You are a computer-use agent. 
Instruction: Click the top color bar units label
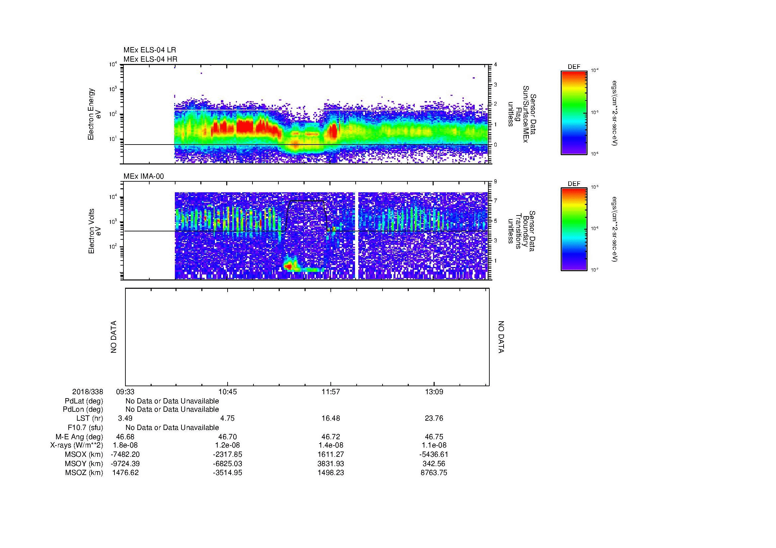tap(615, 113)
